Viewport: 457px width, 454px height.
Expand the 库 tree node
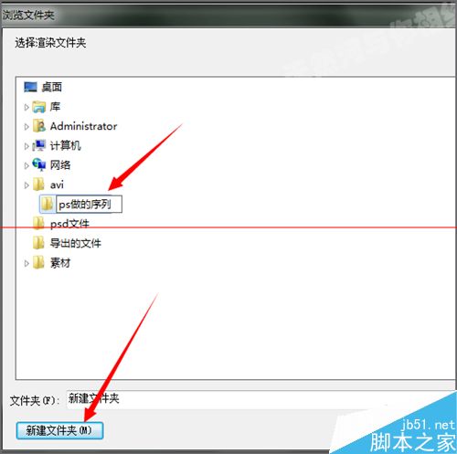(x=27, y=107)
